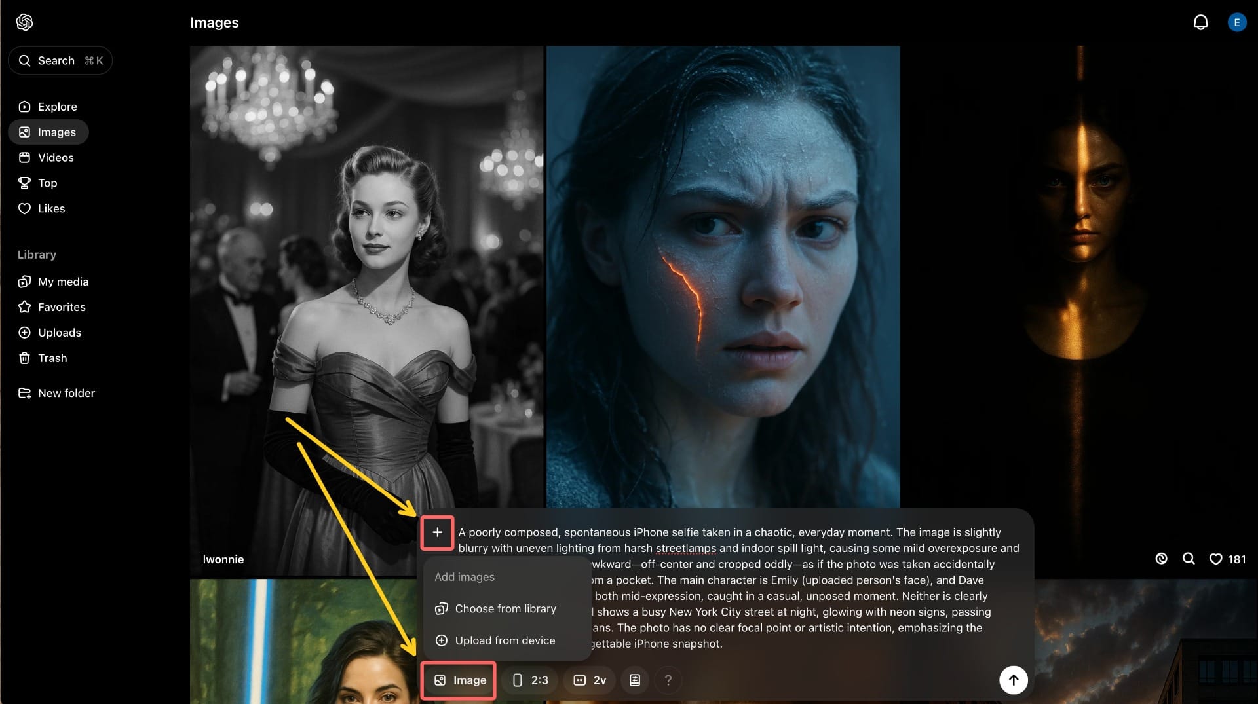The height and width of the screenshot is (704, 1258).
Task: Click the OpenAI logo icon
Action: tap(24, 22)
